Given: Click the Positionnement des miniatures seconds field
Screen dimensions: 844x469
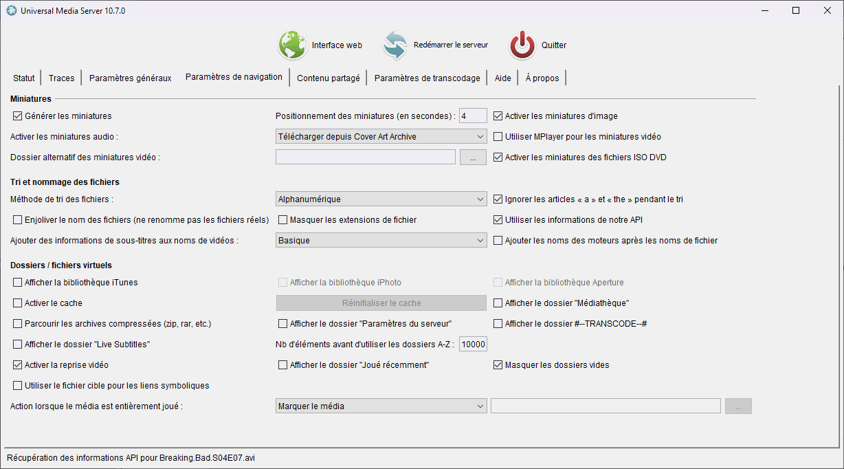Looking at the screenshot, I should point(473,116).
